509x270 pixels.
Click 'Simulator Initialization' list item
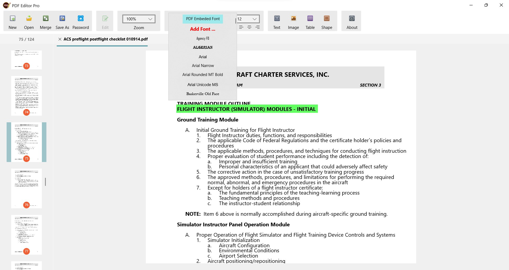(x=234, y=240)
